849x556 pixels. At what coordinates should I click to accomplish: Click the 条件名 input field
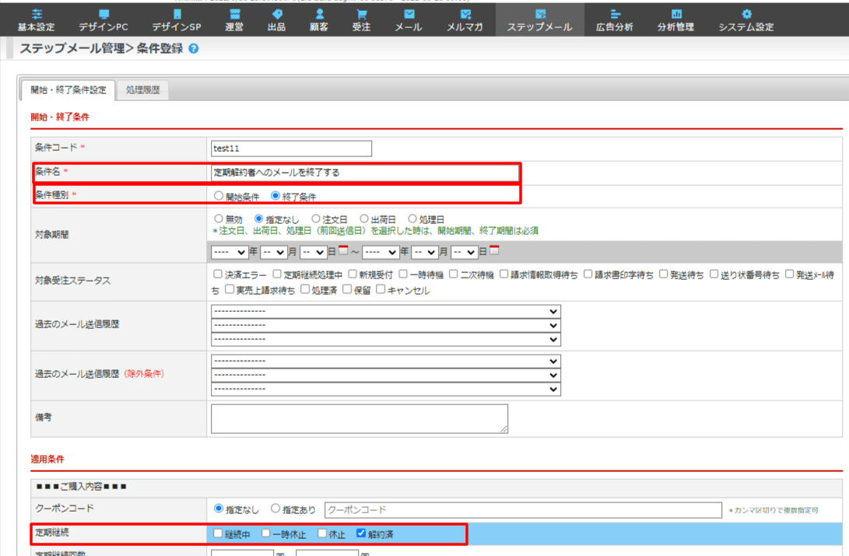click(365, 173)
